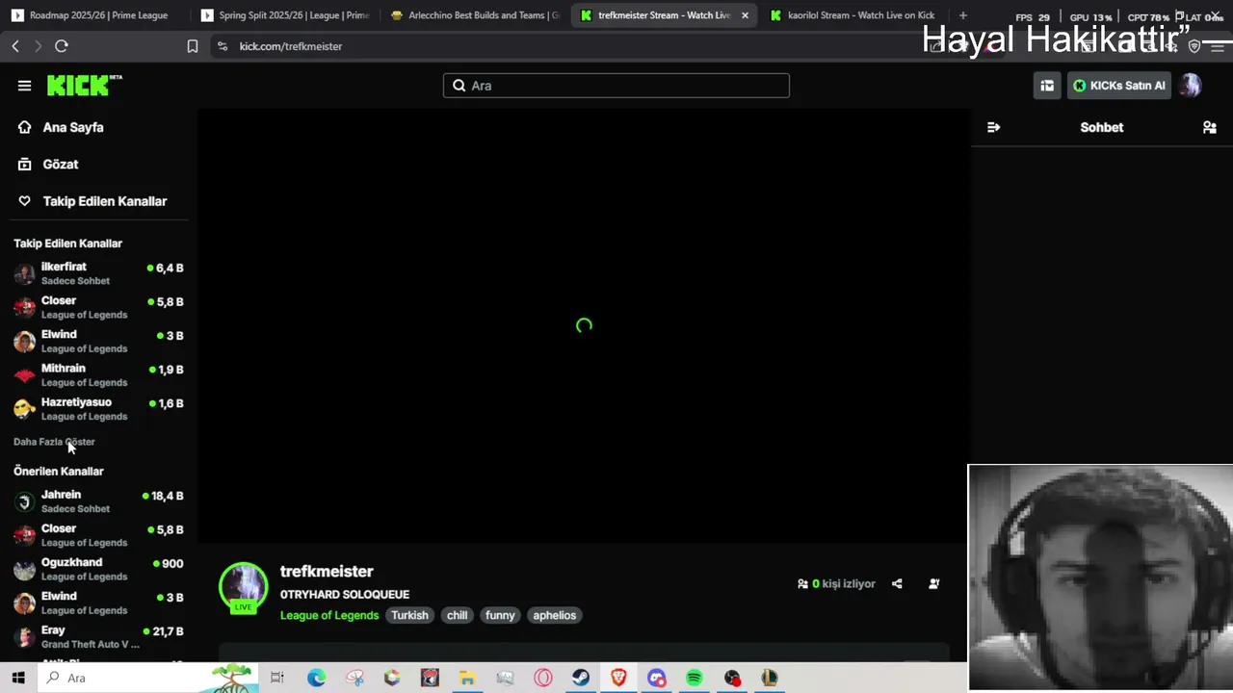Open chat users icon beside Sohbet

[x=1210, y=127]
